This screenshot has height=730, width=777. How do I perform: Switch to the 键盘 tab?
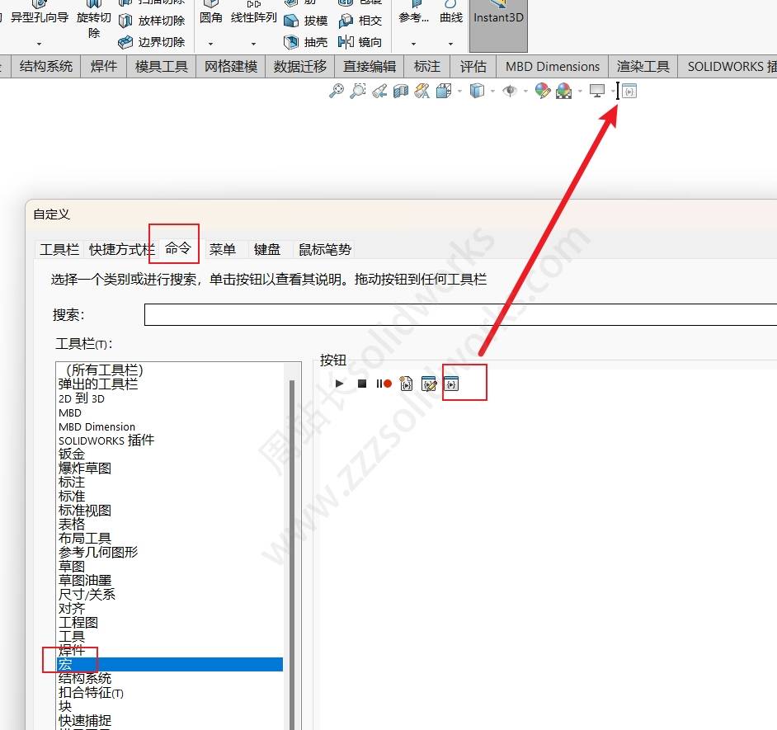[x=266, y=249]
